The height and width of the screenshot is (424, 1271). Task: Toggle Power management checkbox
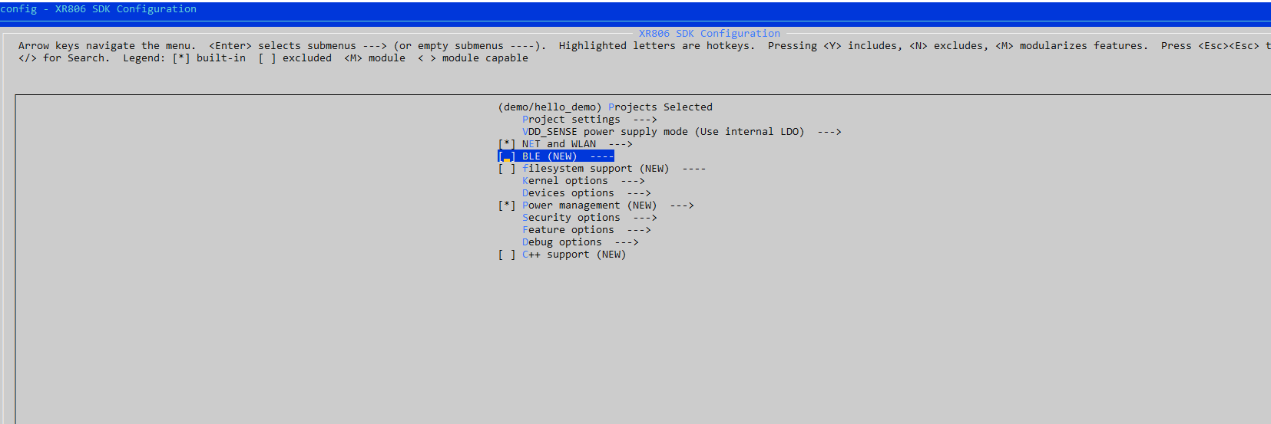point(507,205)
